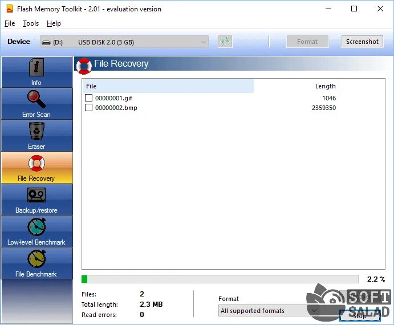394x325 pixels.
Task: Sort by the File column header
Action: pos(168,86)
